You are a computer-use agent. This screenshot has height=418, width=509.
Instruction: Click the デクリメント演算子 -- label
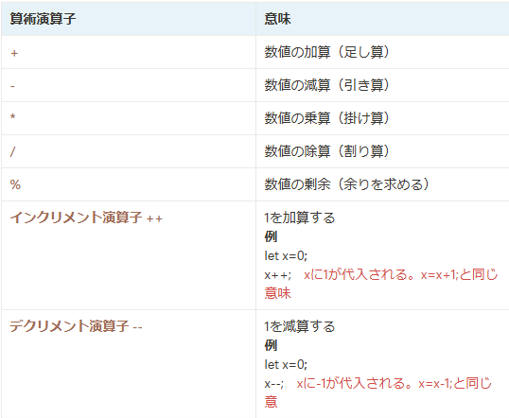coord(76,326)
